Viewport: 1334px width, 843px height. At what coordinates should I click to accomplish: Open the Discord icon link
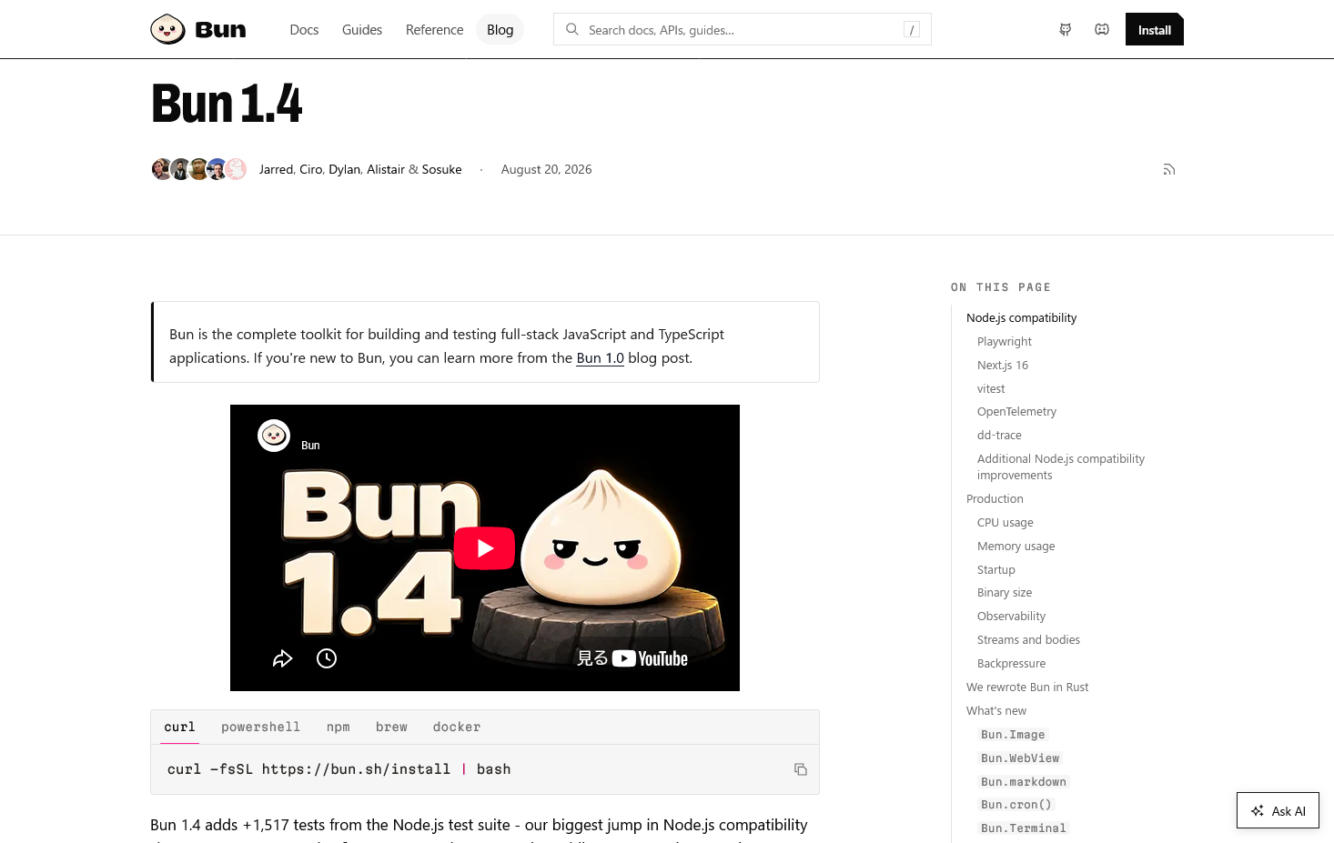point(1102,30)
